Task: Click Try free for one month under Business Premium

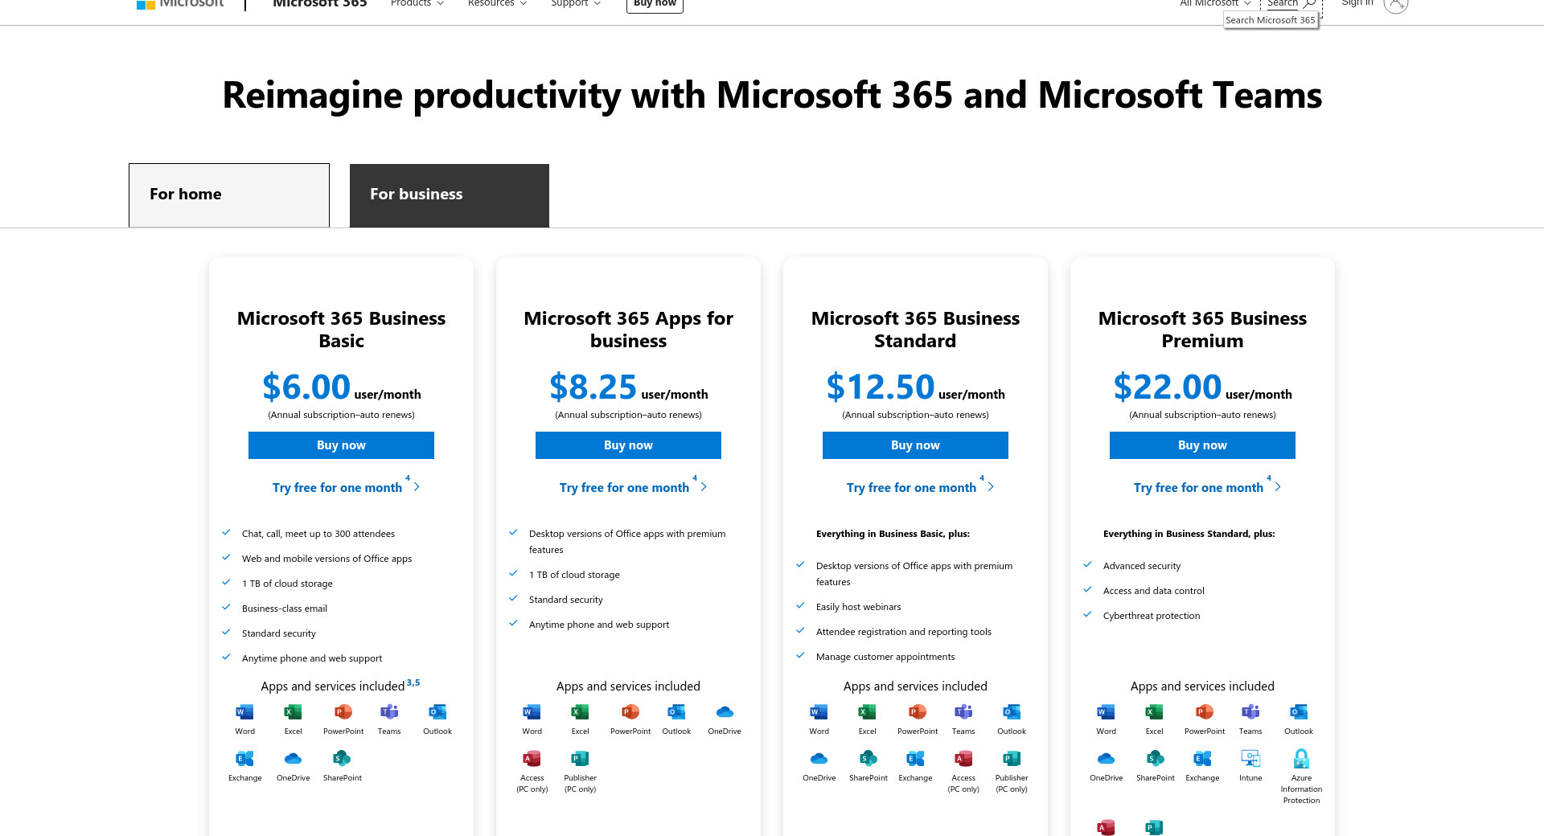Action: (x=1198, y=488)
